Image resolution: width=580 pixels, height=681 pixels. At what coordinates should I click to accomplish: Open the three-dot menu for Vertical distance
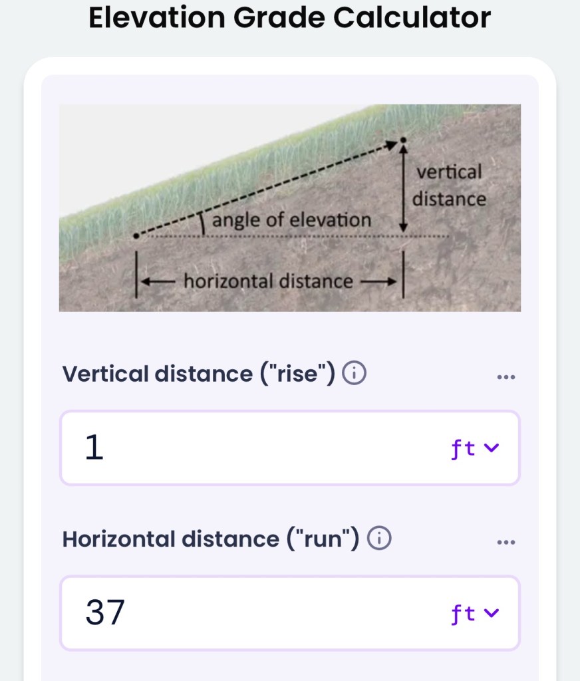(506, 377)
